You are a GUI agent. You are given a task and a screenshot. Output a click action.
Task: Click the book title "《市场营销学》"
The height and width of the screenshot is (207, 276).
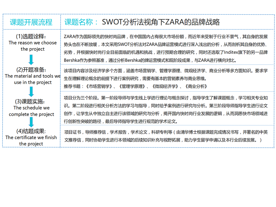pyautogui.click(x=99, y=86)
